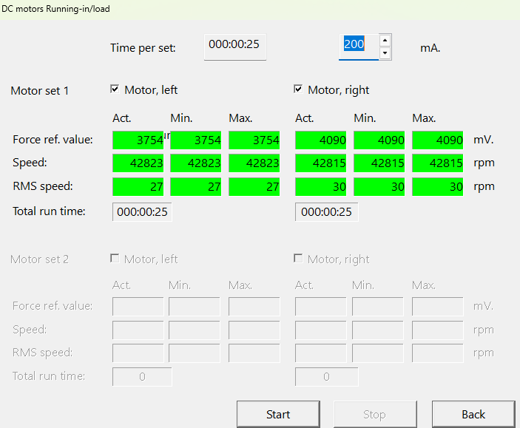This screenshot has width=520, height=428.
Task: Select right motor Max. force value 4090
Action: click(438, 140)
